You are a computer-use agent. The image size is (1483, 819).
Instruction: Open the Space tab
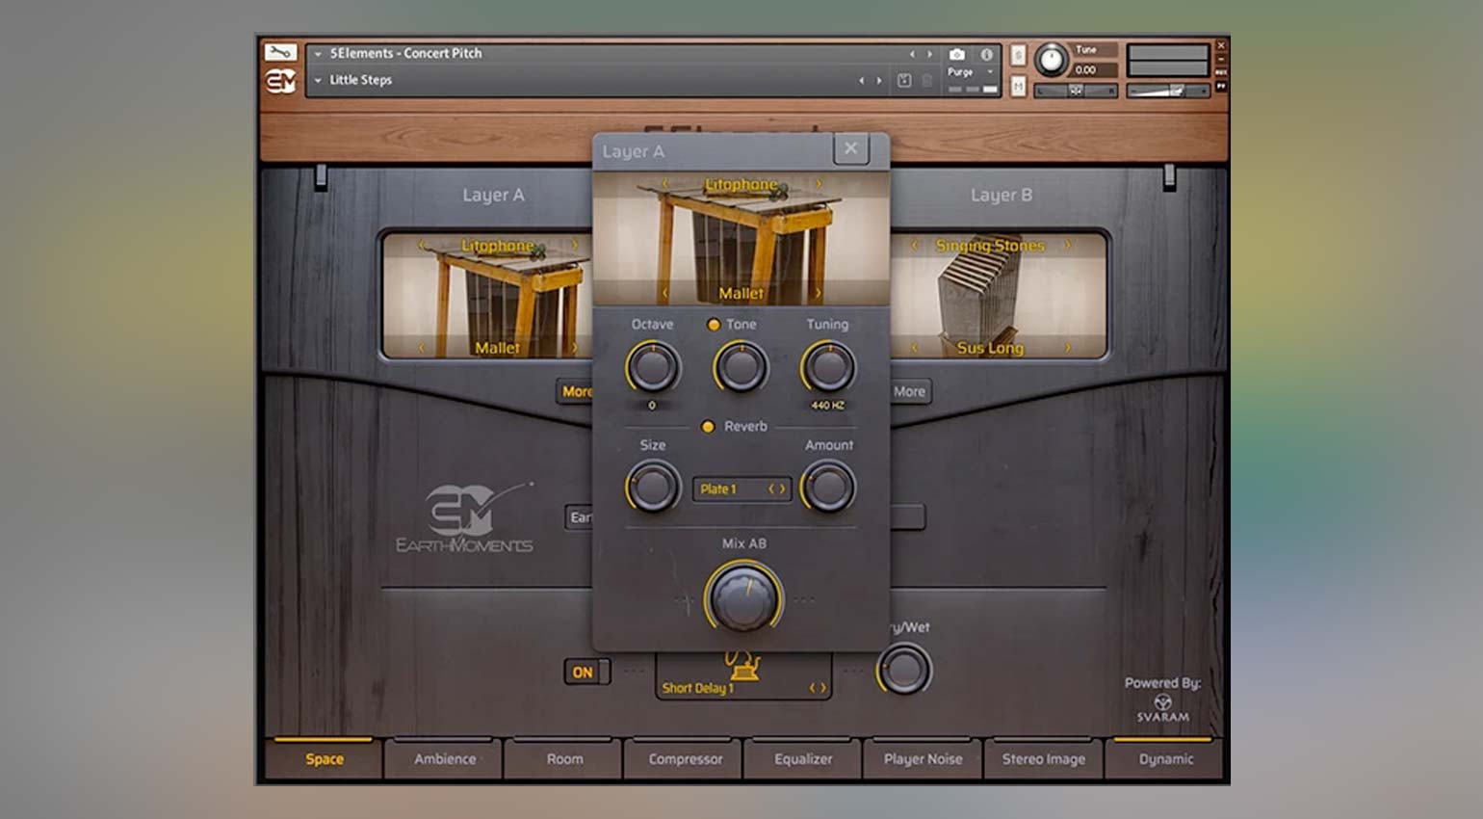pos(324,759)
